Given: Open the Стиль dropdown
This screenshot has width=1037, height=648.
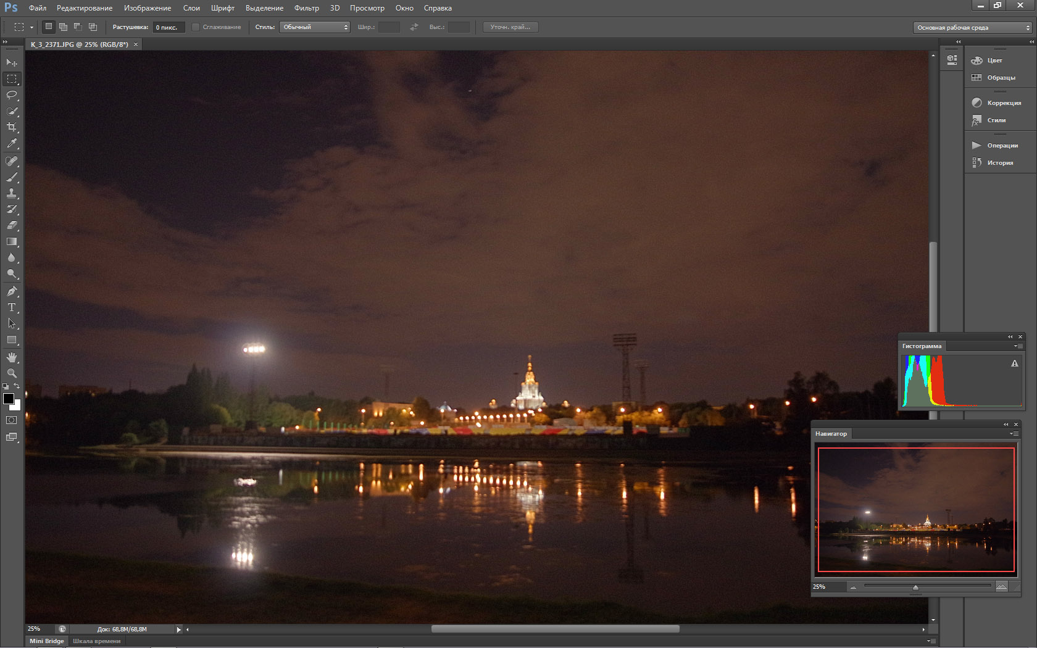Looking at the screenshot, I should click(x=315, y=27).
